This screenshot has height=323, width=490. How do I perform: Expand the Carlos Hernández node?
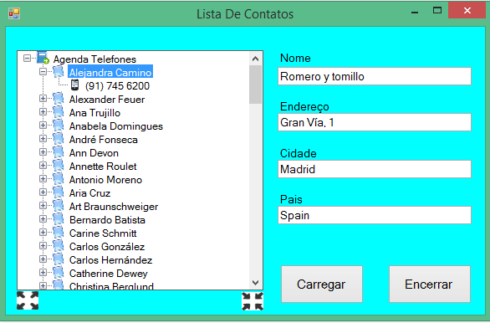point(43,259)
